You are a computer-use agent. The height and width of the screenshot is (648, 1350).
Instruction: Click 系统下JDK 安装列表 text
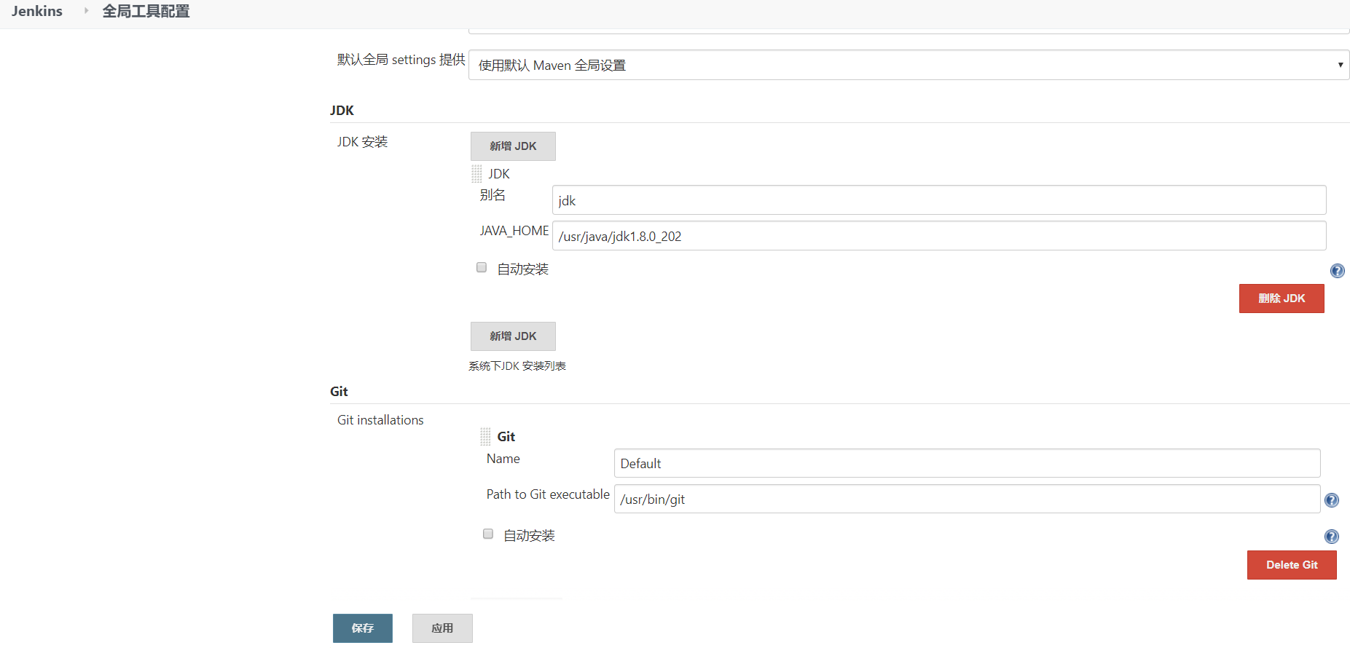click(x=517, y=366)
